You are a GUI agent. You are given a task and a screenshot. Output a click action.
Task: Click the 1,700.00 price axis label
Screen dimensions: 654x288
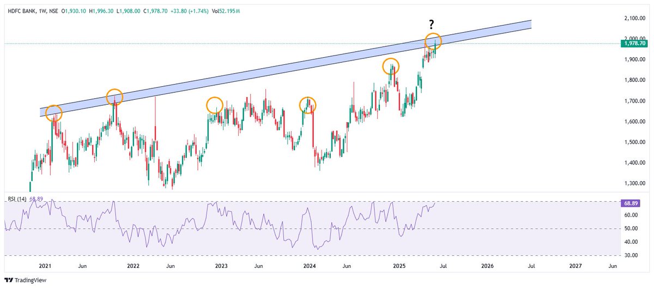(634, 101)
